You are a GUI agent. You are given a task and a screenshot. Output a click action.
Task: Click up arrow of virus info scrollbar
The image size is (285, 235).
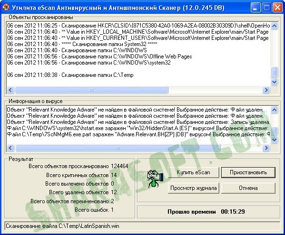tap(274, 110)
